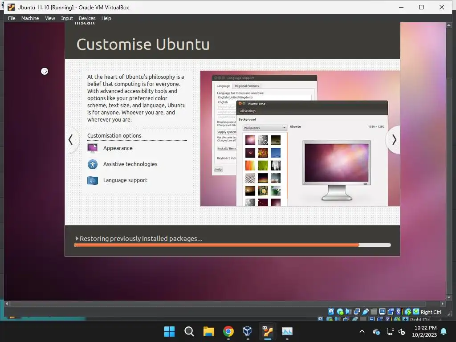Open the notifications bell icon
456x342 pixels.
pyautogui.click(x=444, y=331)
